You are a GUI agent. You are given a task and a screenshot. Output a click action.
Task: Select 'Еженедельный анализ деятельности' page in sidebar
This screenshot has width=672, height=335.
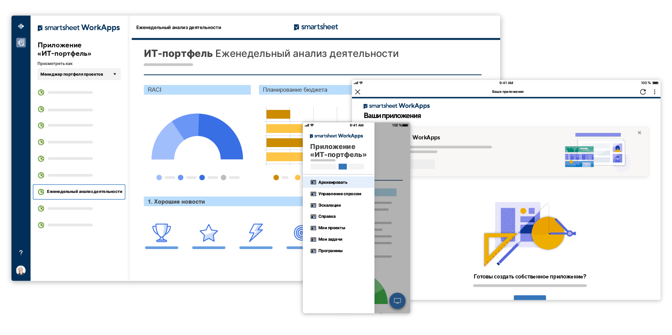pyautogui.click(x=79, y=192)
